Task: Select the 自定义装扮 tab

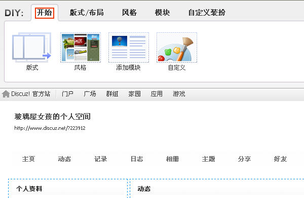Action: (x=207, y=13)
